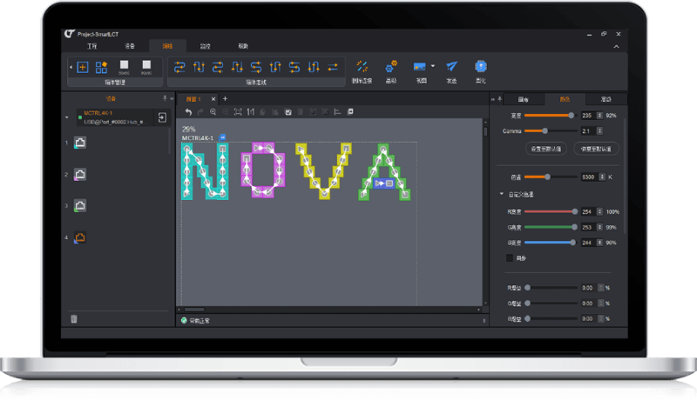Click the color temperature value input field
Image resolution: width=697 pixels, height=400 pixels.
click(x=590, y=177)
